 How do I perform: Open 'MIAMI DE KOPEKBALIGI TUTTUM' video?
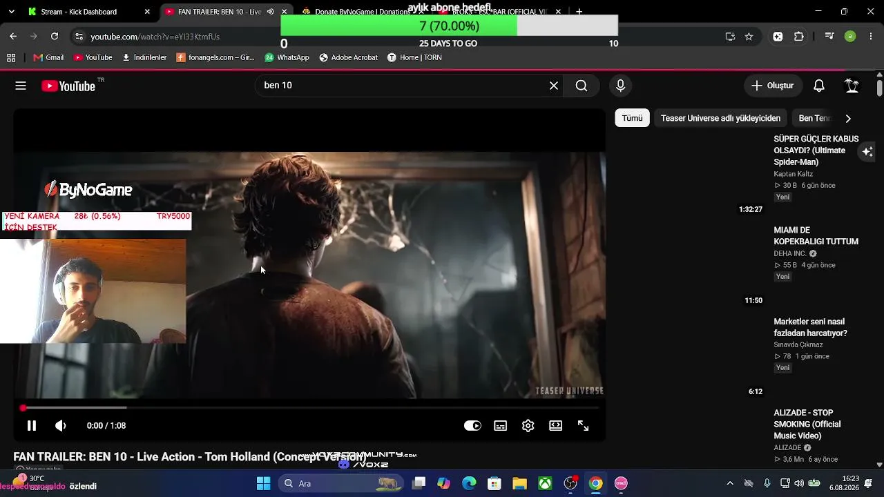tap(816, 236)
